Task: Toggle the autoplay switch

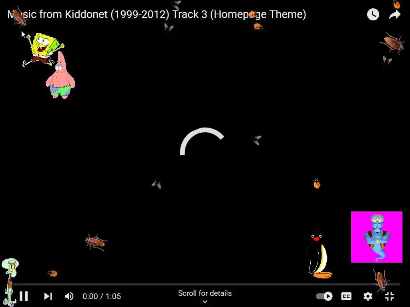Action: (x=324, y=296)
